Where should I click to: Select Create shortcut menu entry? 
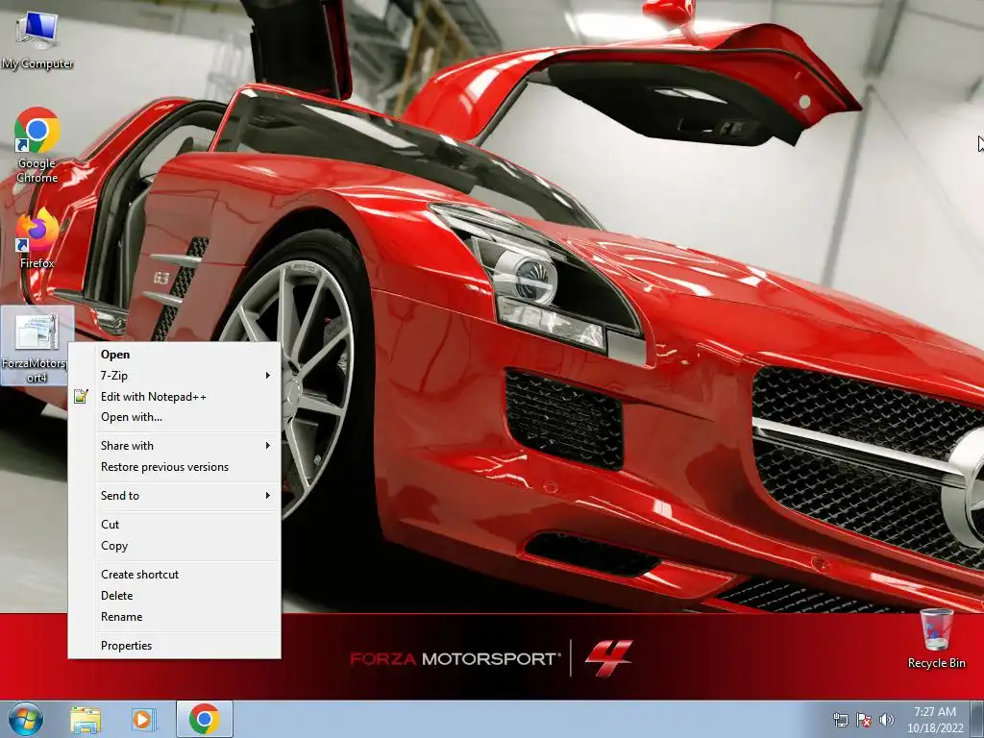point(175,575)
